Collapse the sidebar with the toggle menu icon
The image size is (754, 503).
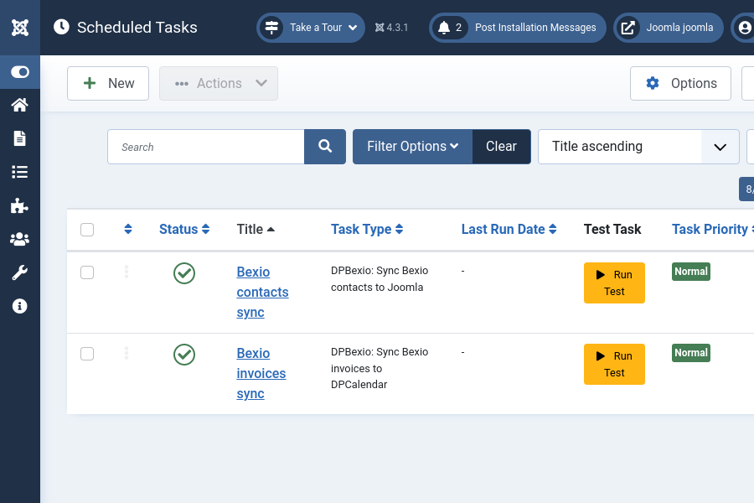click(x=20, y=71)
